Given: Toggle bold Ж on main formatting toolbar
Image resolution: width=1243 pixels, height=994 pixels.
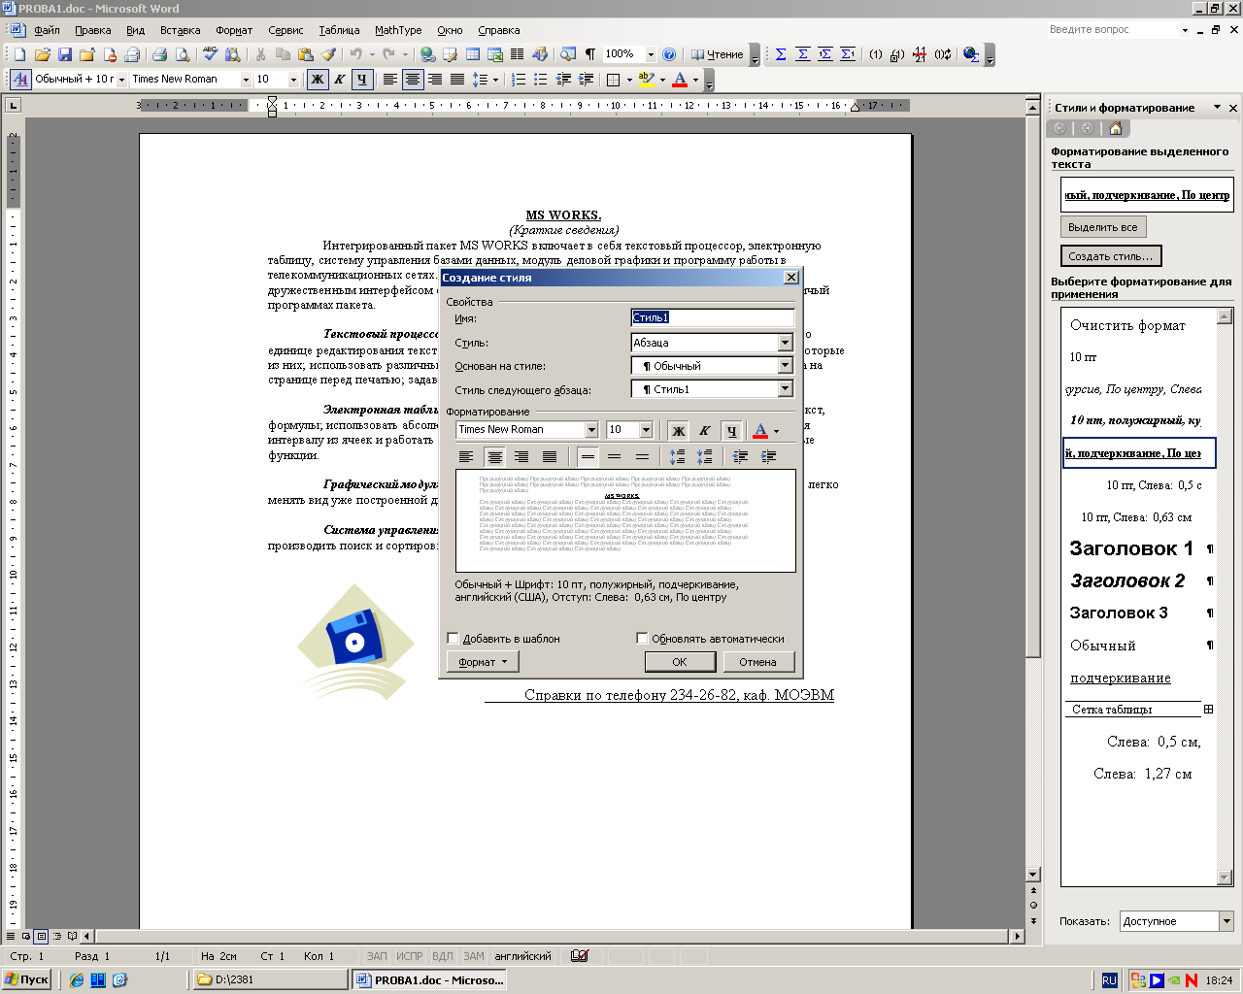Looking at the screenshot, I should click(318, 80).
